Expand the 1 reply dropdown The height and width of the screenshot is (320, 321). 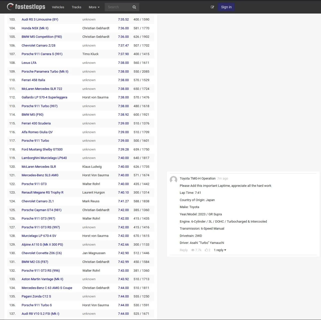tap(220, 250)
